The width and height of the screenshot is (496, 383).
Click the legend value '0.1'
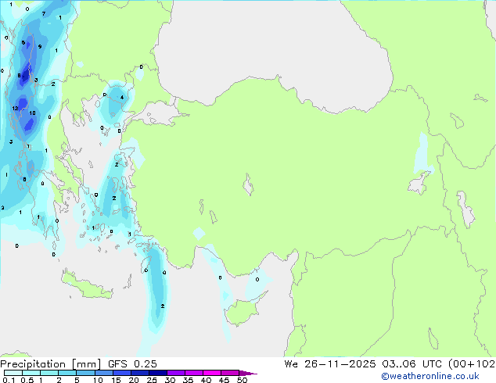9,380
